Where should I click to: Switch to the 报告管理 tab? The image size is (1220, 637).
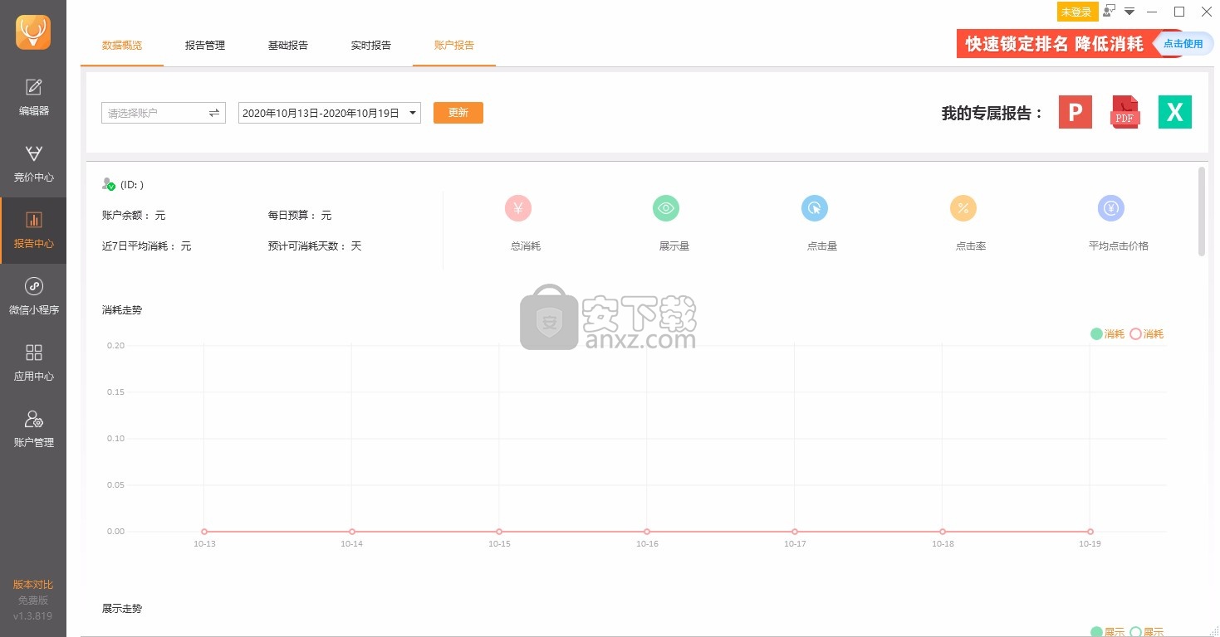[205, 45]
